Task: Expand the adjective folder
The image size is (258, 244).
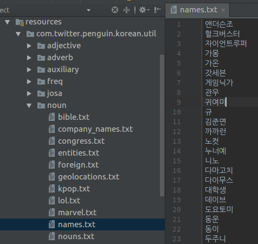Action: point(29,46)
